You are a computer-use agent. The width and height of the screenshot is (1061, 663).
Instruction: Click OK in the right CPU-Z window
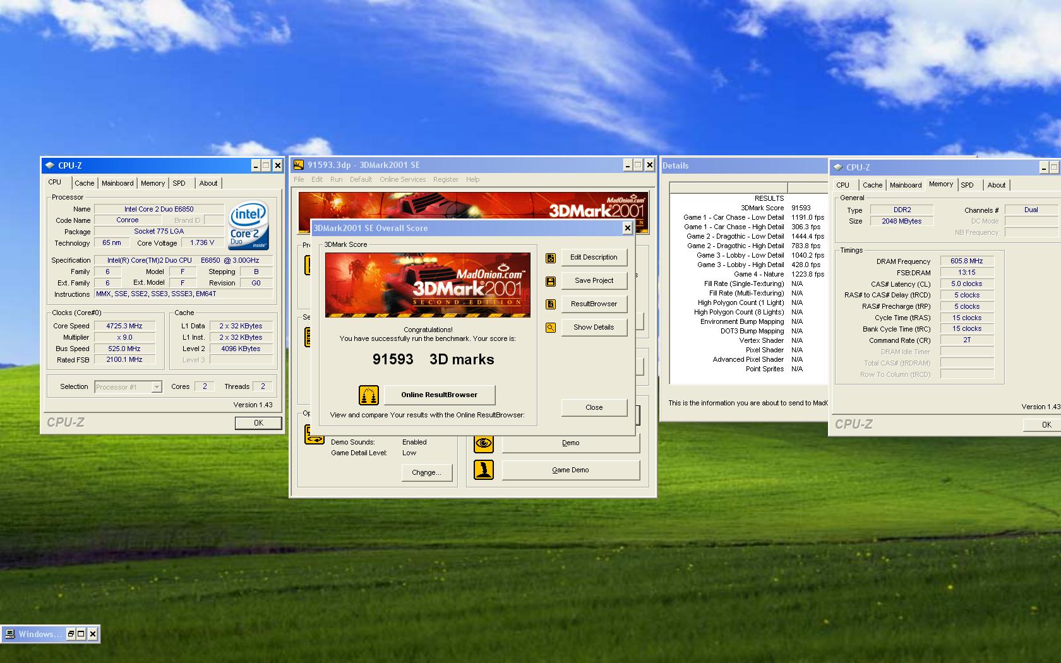[x=1043, y=425]
